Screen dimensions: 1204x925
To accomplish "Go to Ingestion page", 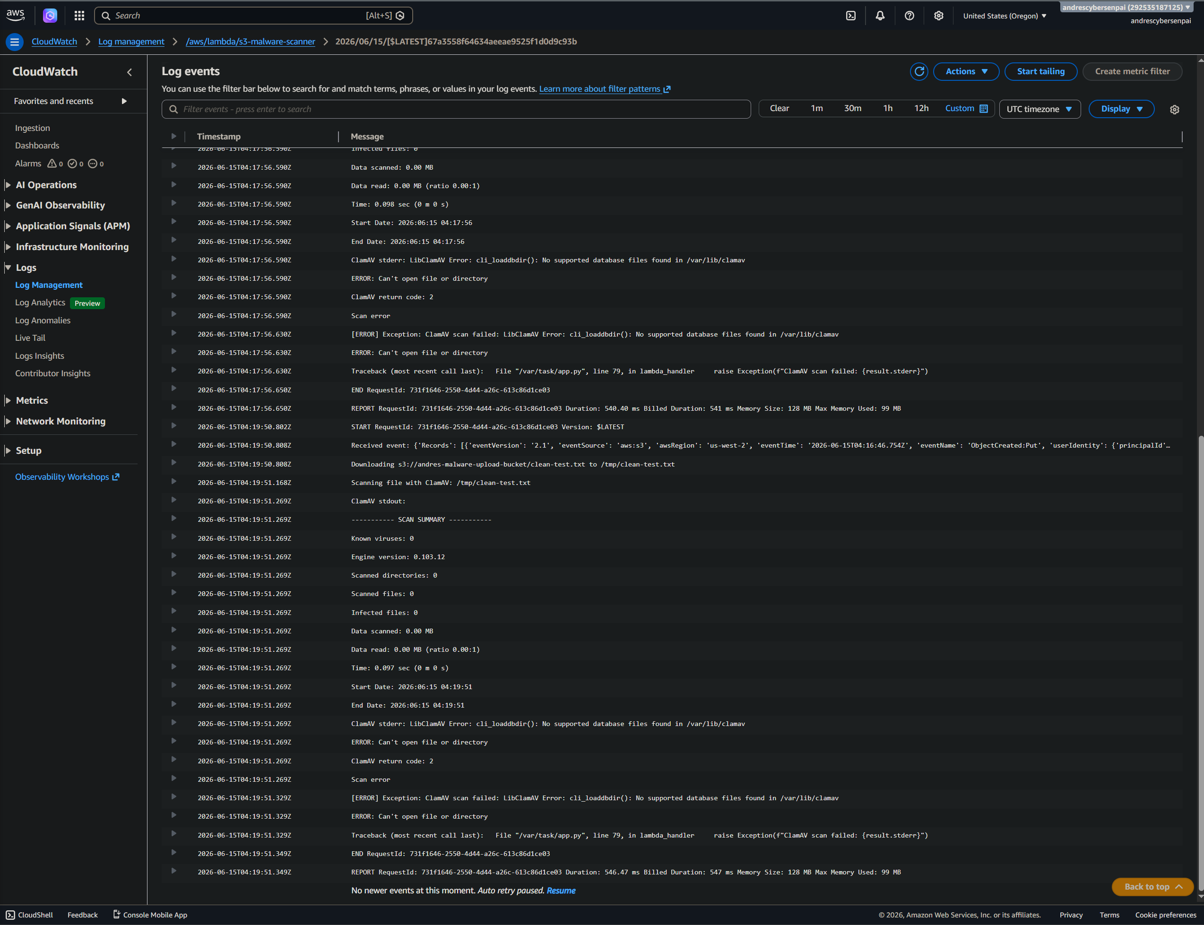I will tap(33, 128).
